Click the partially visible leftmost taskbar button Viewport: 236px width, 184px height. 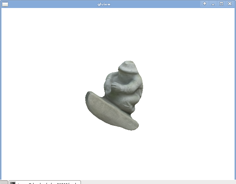(3, 182)
